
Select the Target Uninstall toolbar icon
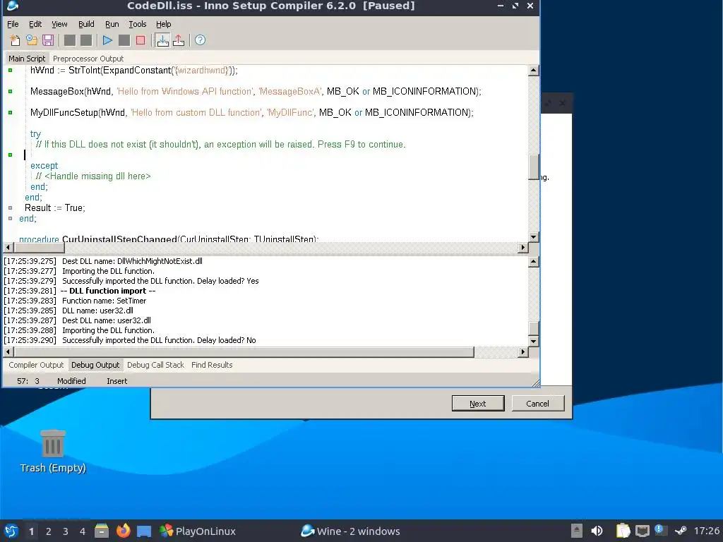179,40
